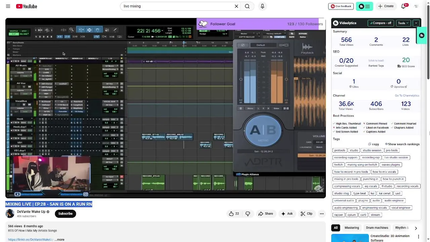
Task: Click the Ask button
Action: (x=287, y=213)
